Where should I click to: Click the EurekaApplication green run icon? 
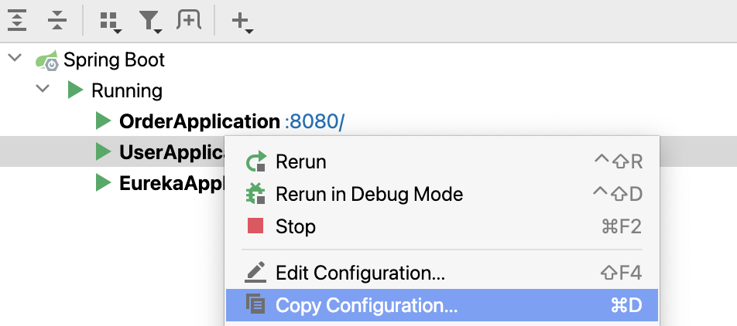click(103, 182)
